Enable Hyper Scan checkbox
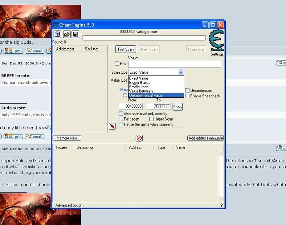Image resolution: width=286 pixels, height=225 pixels. coord(151,119)
